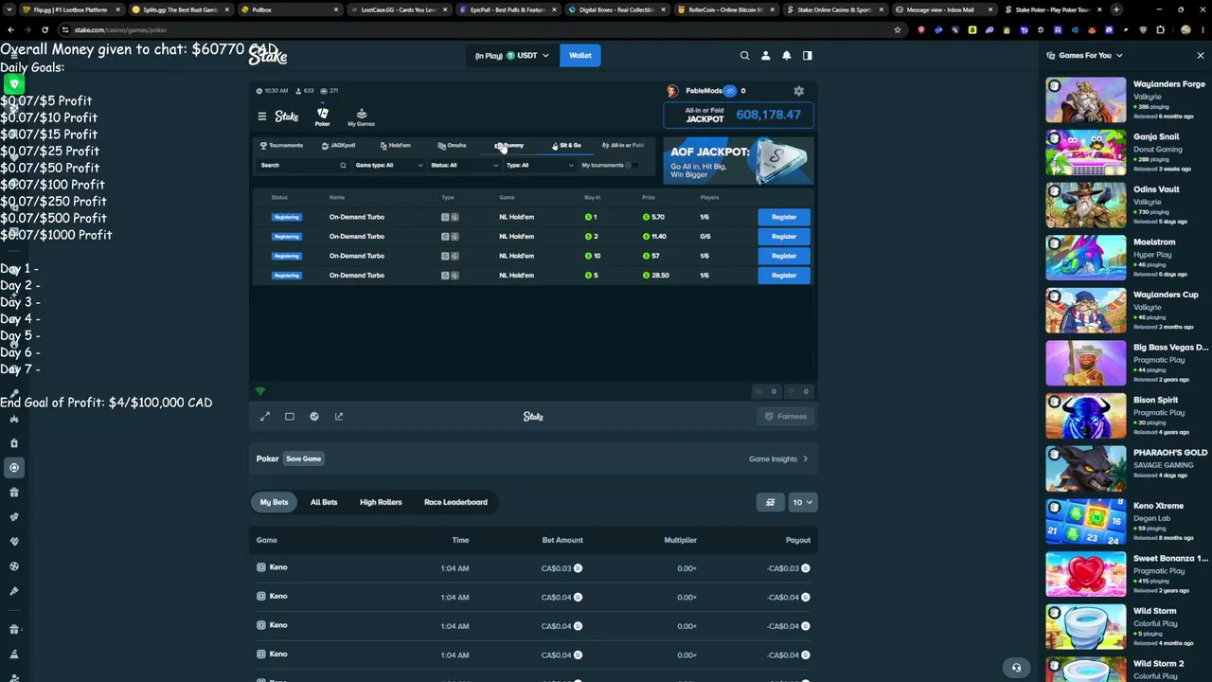Open live stats chart icon
Screen dimensions: 1212x682
click(314, 417)
